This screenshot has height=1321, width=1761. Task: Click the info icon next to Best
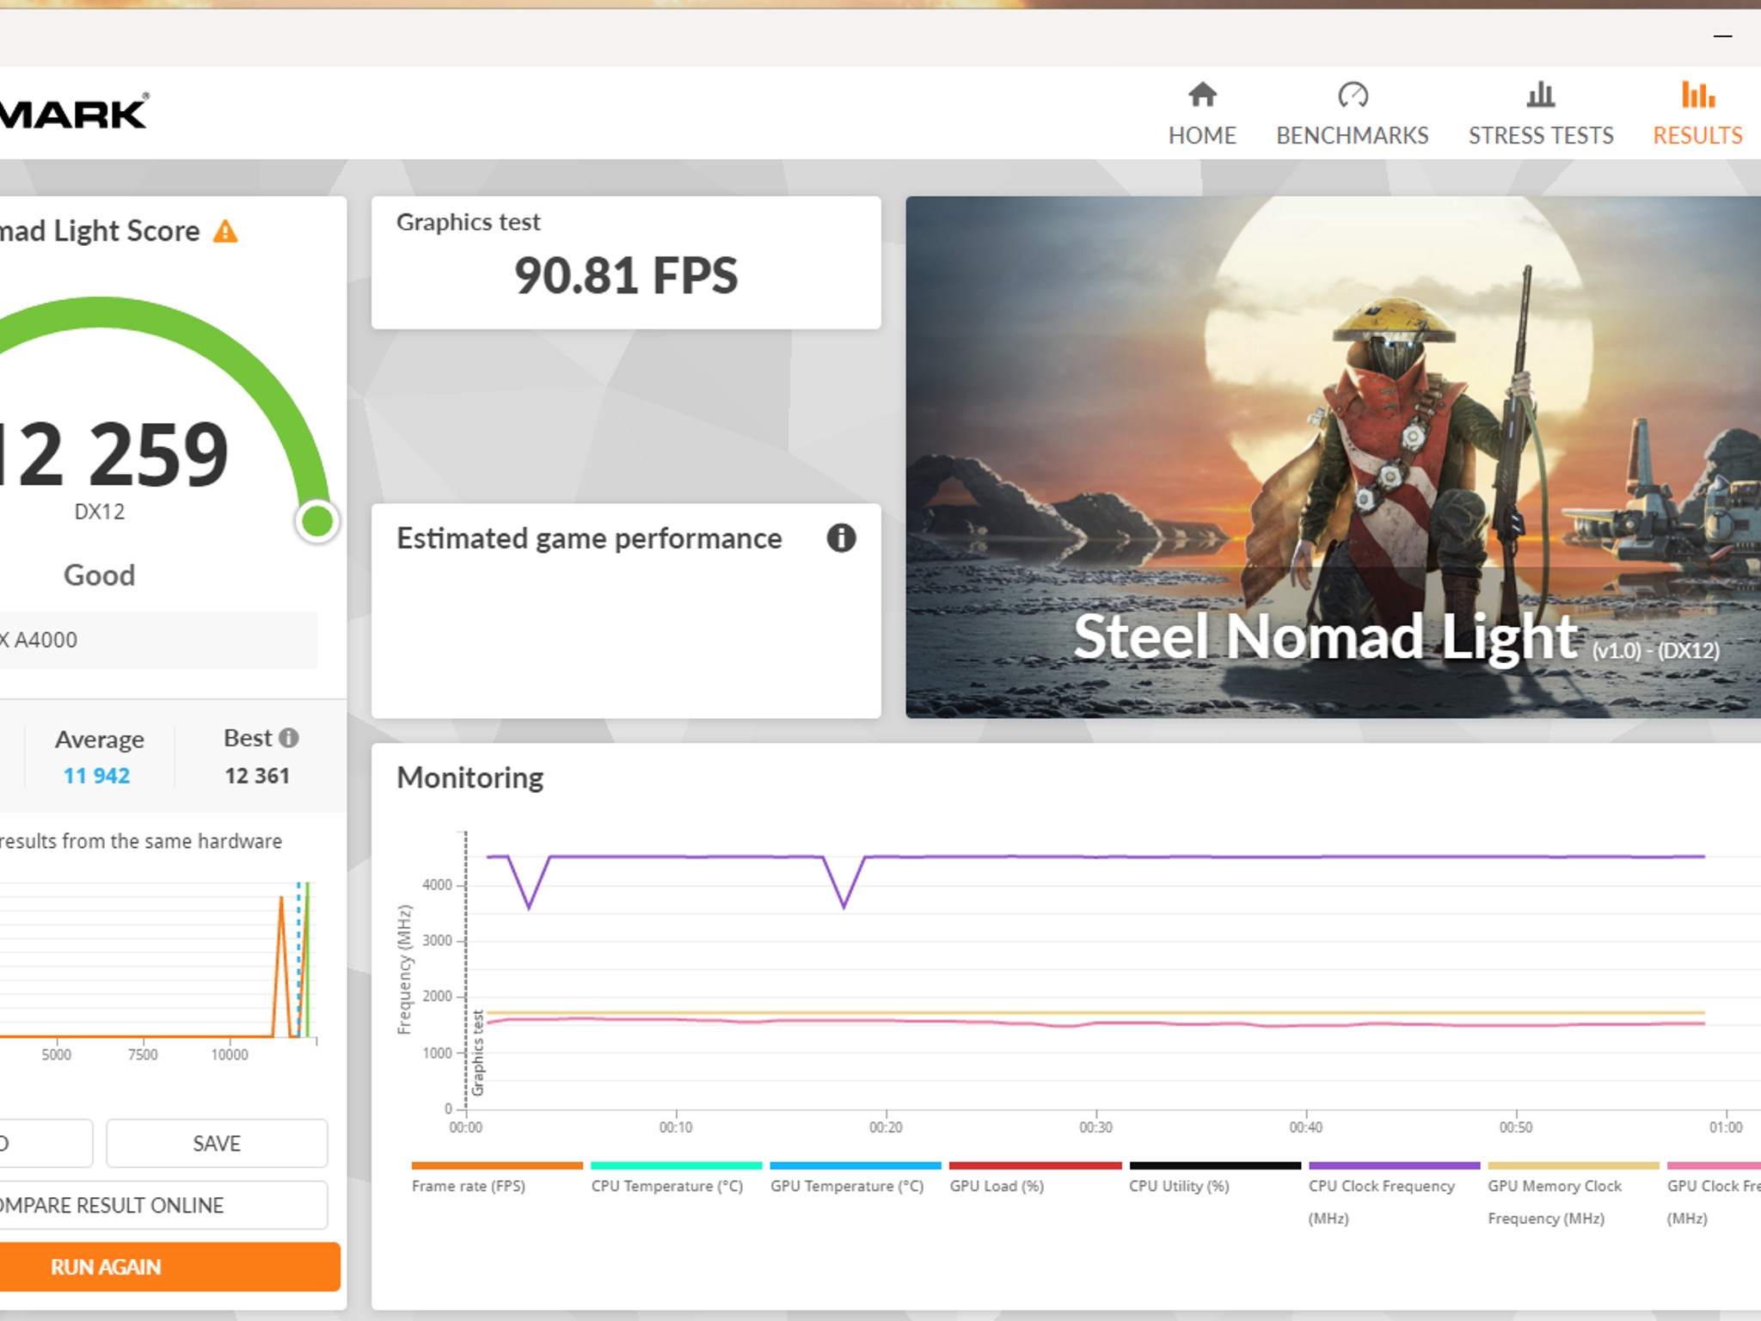pos(289,738)
